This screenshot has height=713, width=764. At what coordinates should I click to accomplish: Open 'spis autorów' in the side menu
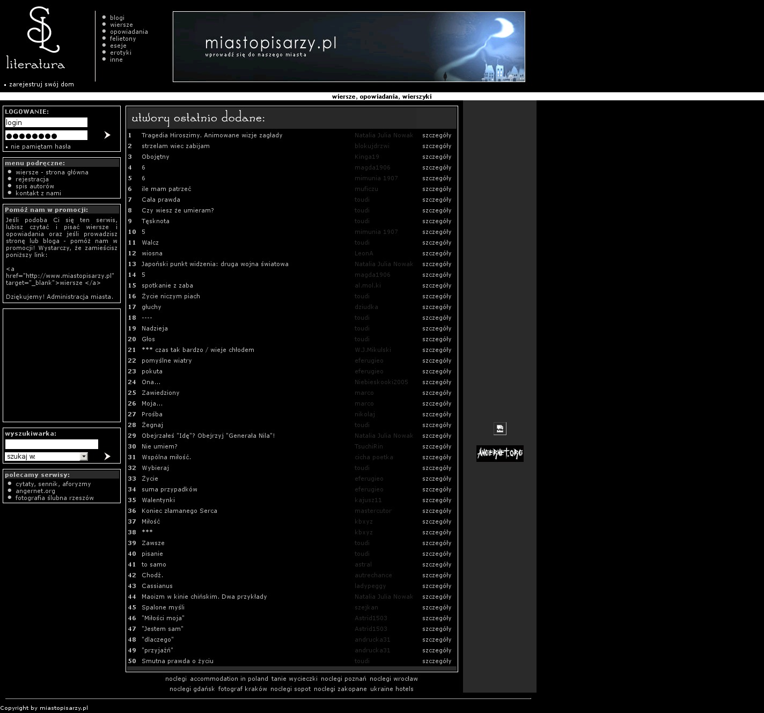[x=34, y=186]
